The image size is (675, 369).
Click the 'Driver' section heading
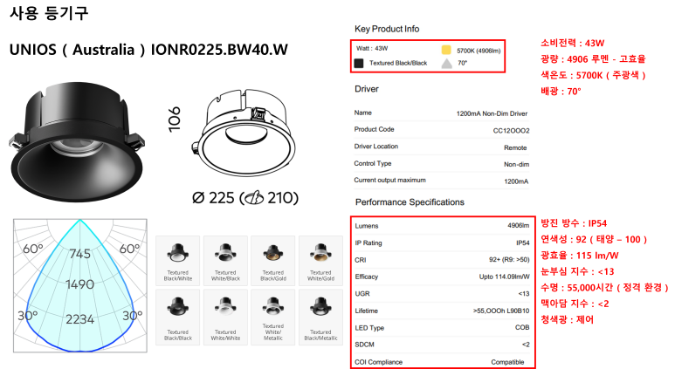367,89
